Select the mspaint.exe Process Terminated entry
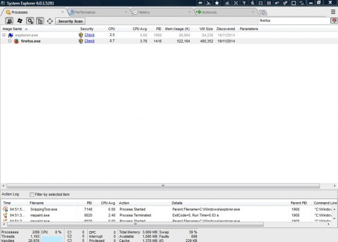338x242 pixels. point(167,215)
